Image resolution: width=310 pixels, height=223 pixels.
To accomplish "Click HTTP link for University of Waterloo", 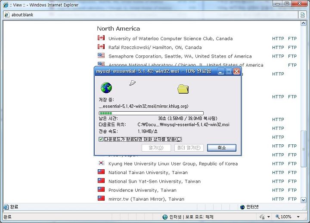I will pos(278,39).
